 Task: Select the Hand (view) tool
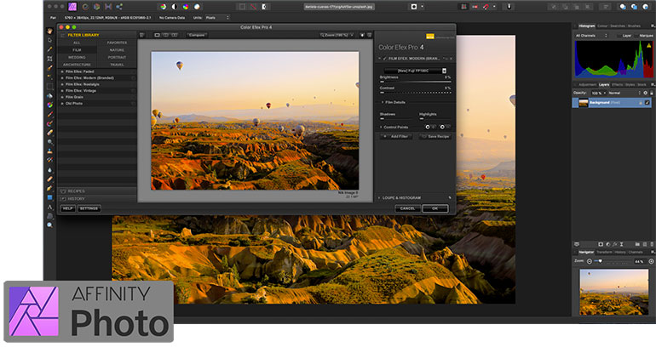coord(49,31)
